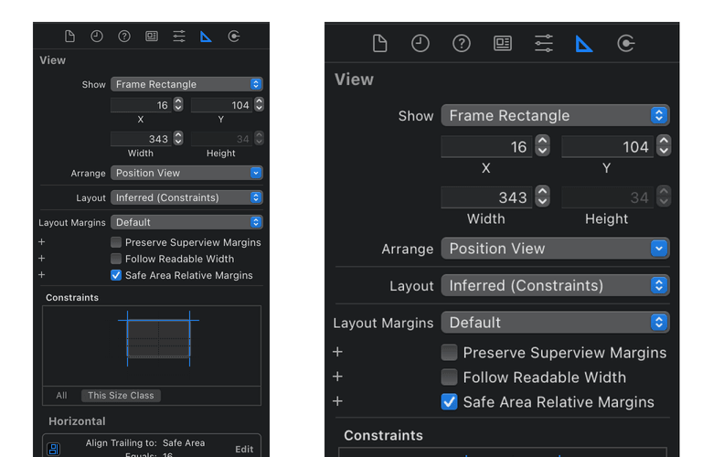The width and height of the screenshot is (713, 457).
Task: Click the constraints diagram preview box
Action: click(x=152, y=345)
